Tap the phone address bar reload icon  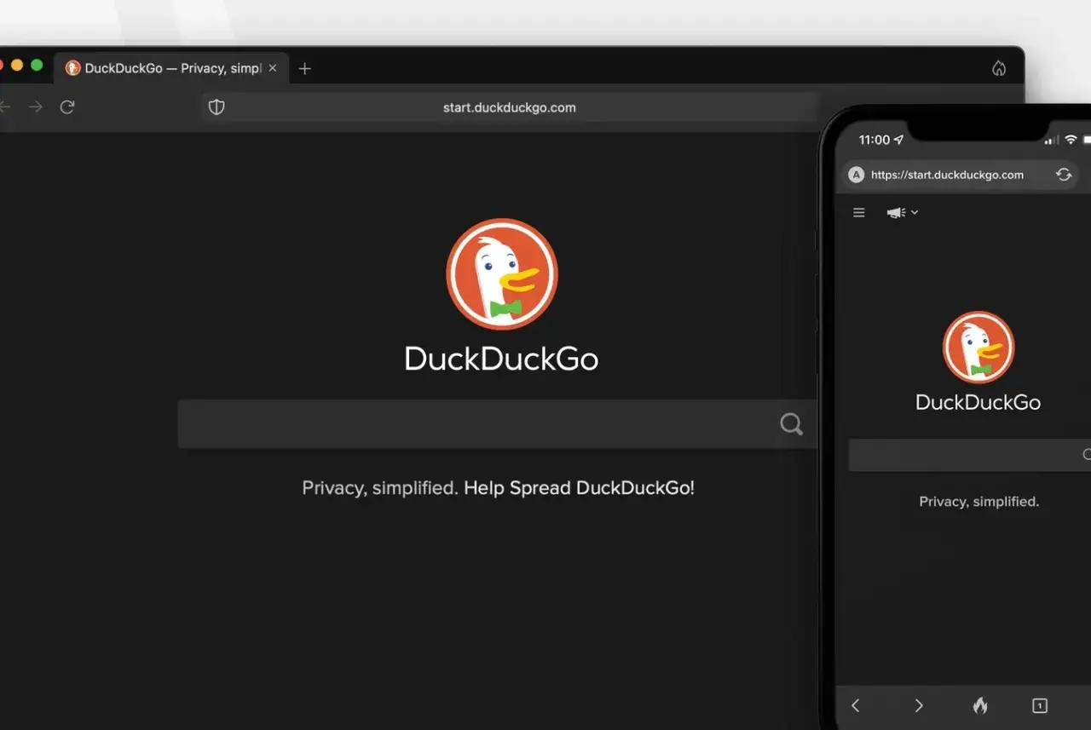pyautogui.click(x=1064, y=175)
